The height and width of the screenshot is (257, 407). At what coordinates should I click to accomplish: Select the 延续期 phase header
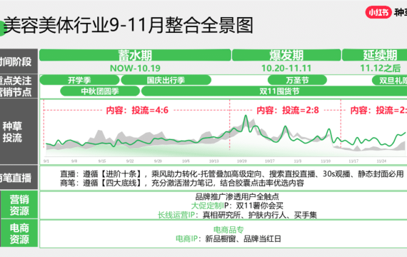(x=375, y=55)
